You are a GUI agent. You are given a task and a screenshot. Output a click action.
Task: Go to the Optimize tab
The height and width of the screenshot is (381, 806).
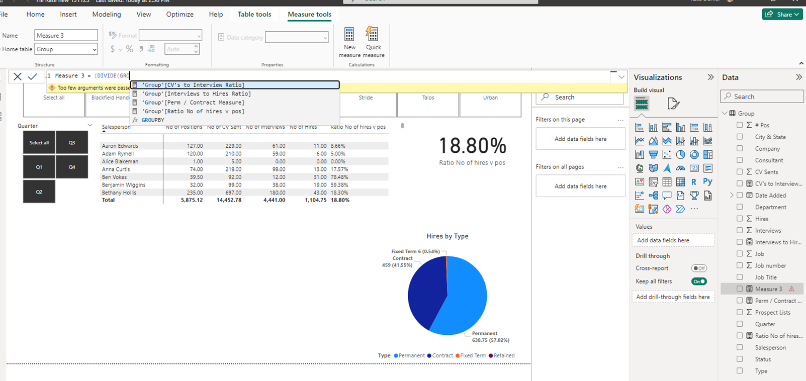180,14
